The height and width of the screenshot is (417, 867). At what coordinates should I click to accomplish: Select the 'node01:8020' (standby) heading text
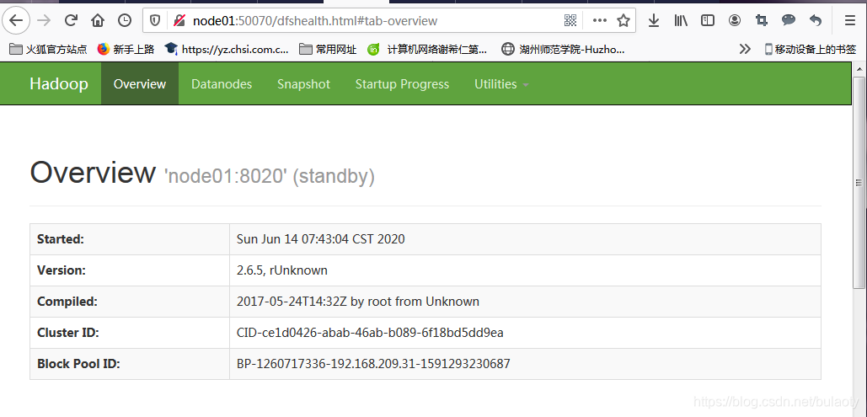270,176
